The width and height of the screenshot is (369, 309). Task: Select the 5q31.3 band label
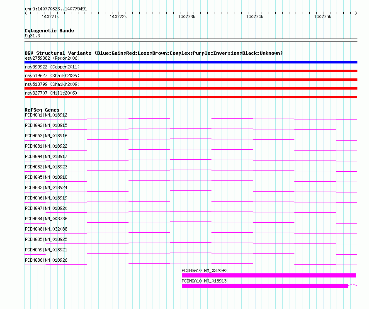[32, 36]
